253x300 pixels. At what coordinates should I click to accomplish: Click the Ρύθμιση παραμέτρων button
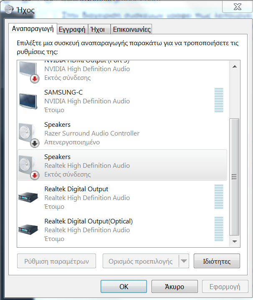pos(56,261)
